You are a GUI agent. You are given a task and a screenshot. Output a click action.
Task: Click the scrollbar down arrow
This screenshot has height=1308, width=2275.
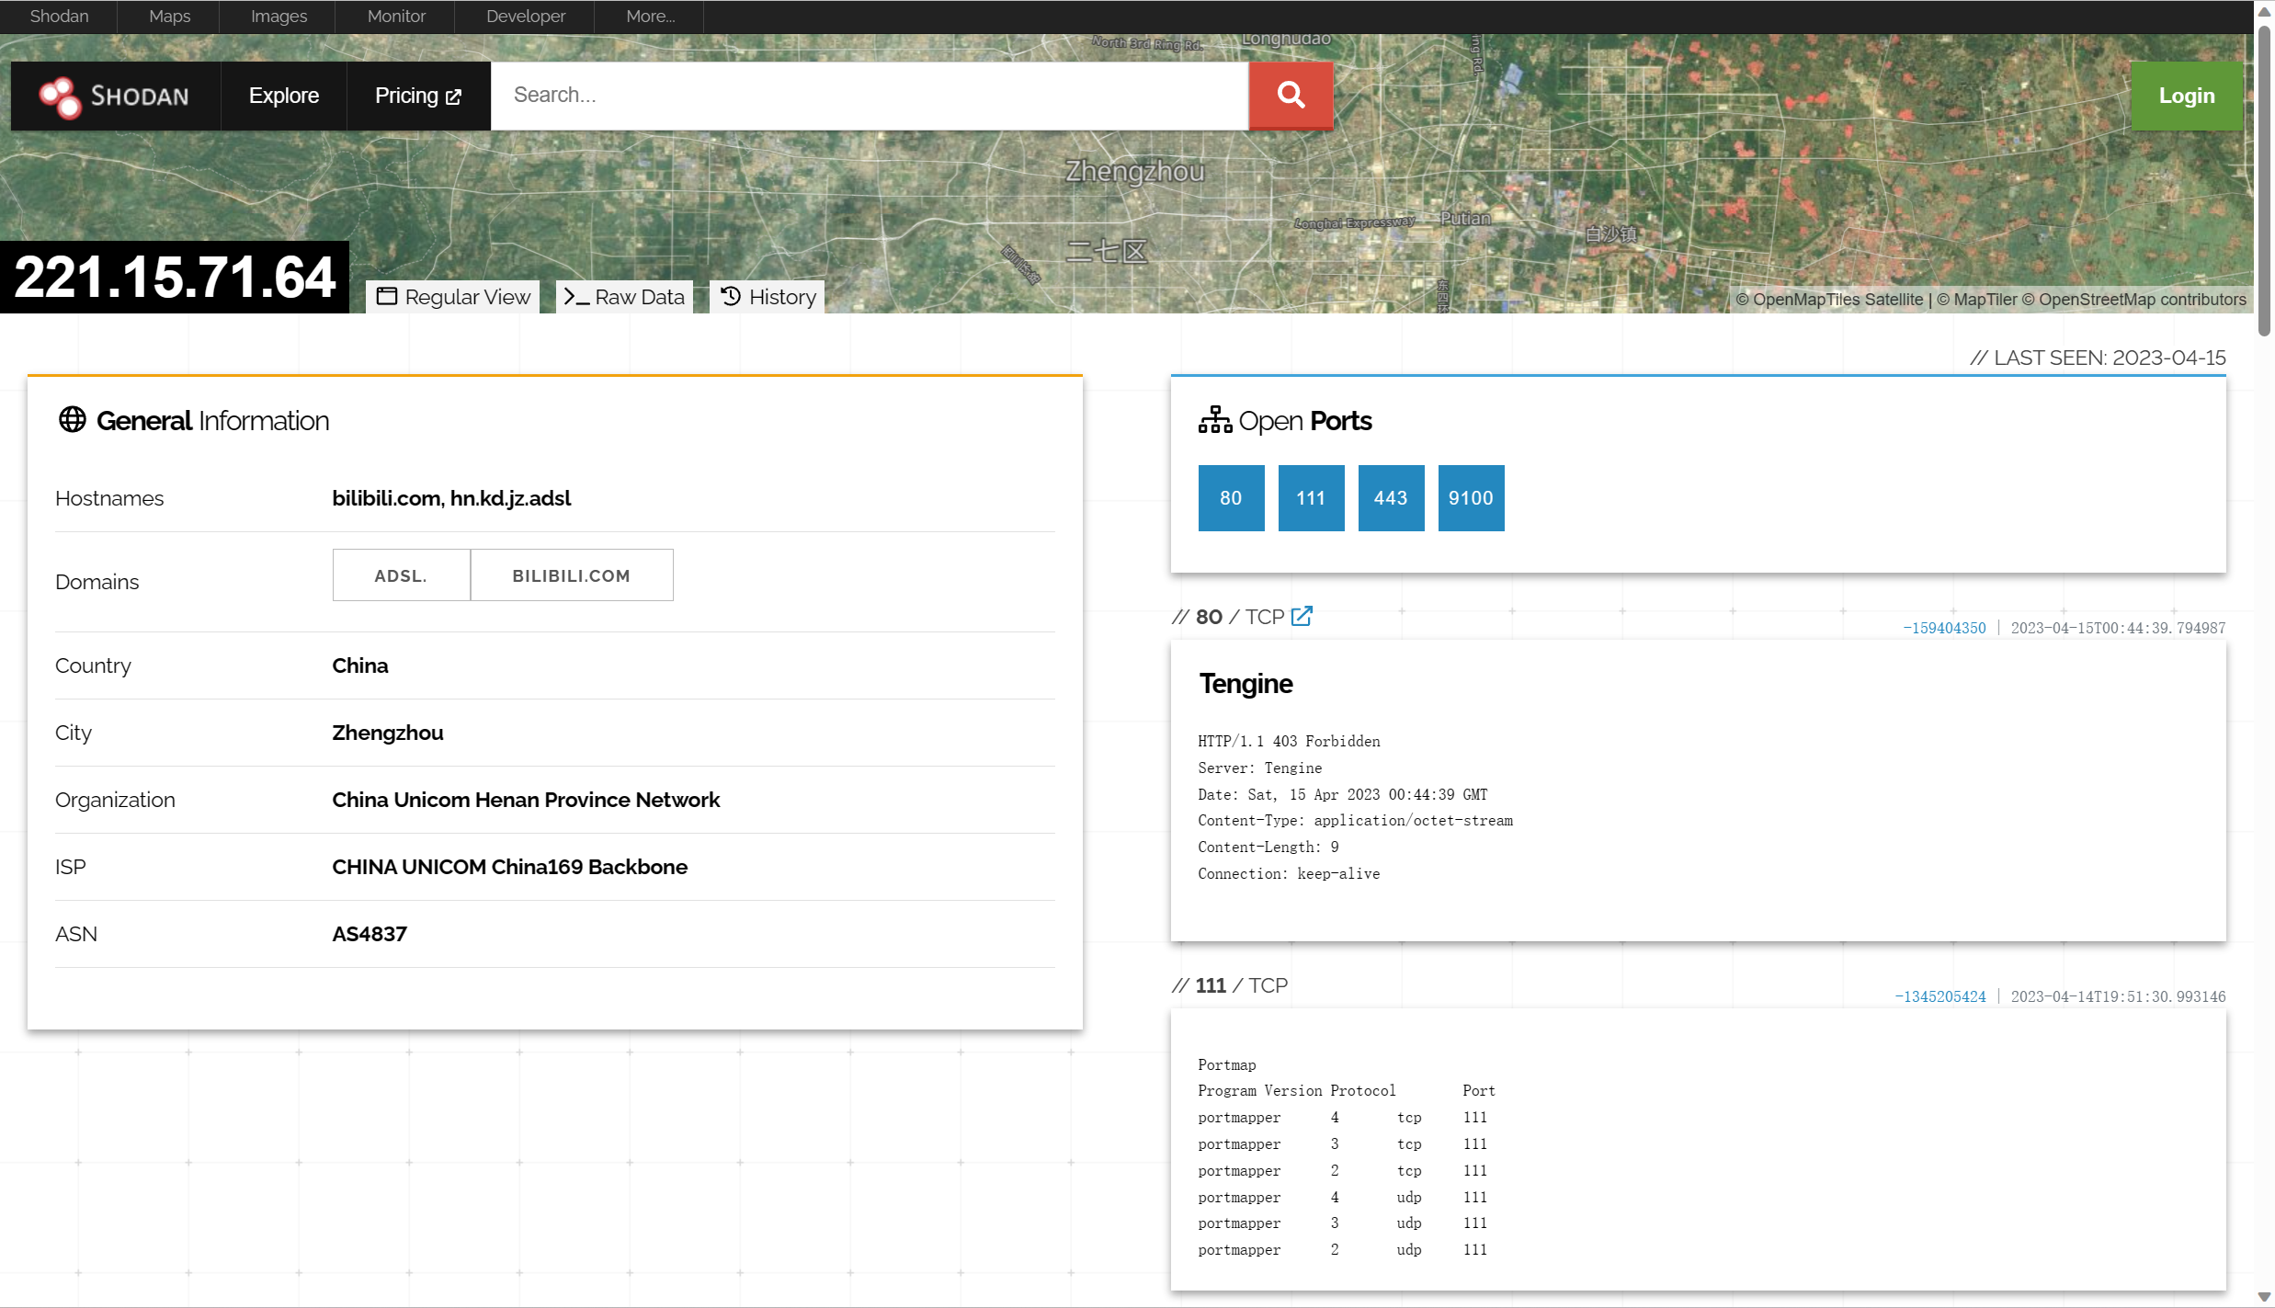(2265, 1297)
